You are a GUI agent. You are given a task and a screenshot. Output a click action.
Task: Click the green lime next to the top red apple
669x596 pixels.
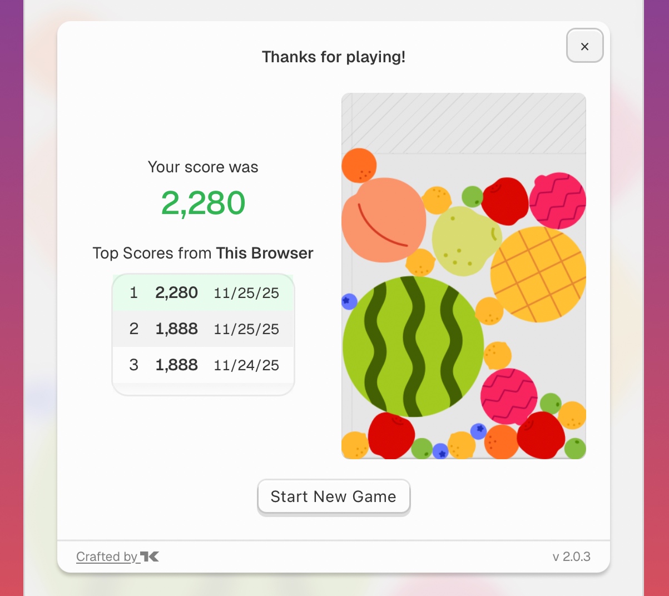[x=472, y=196]
